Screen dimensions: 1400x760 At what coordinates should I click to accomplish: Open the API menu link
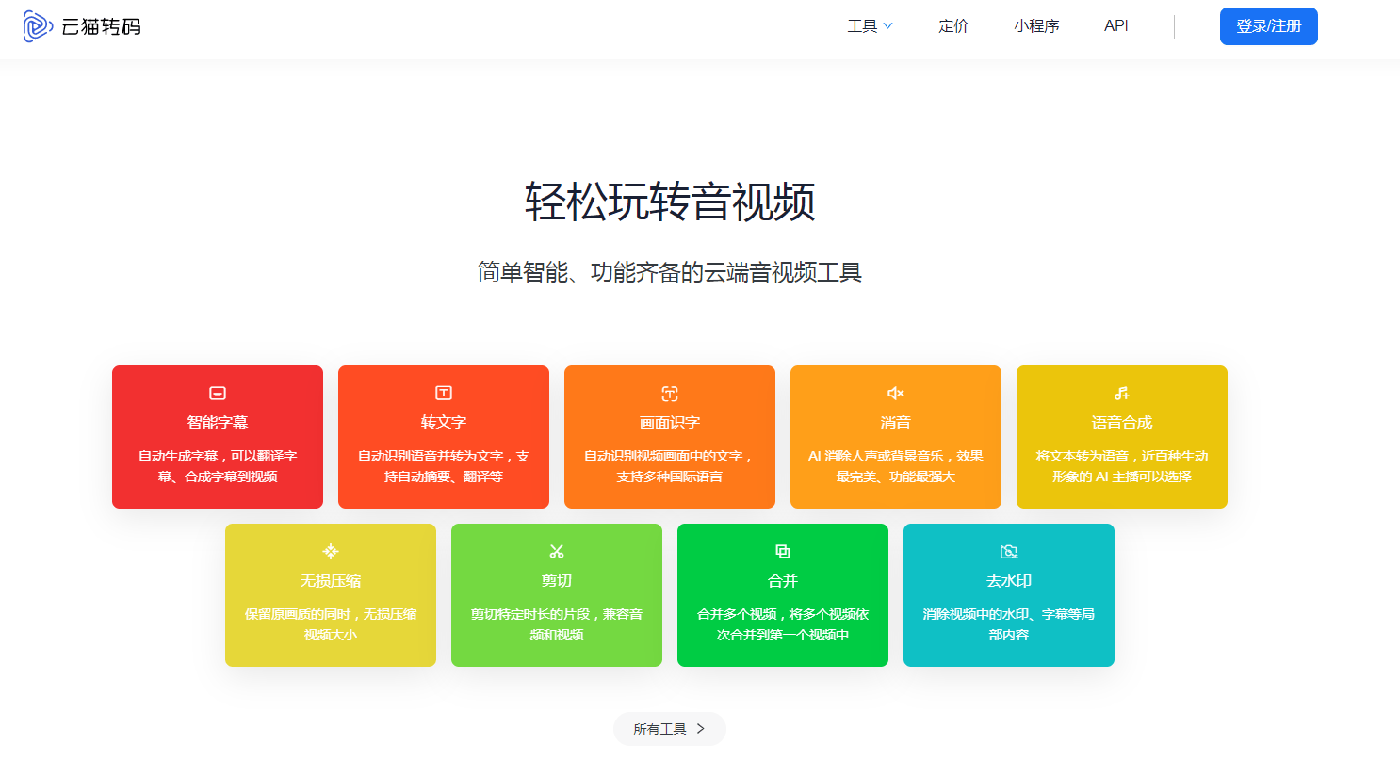(x=1116, y=26)
